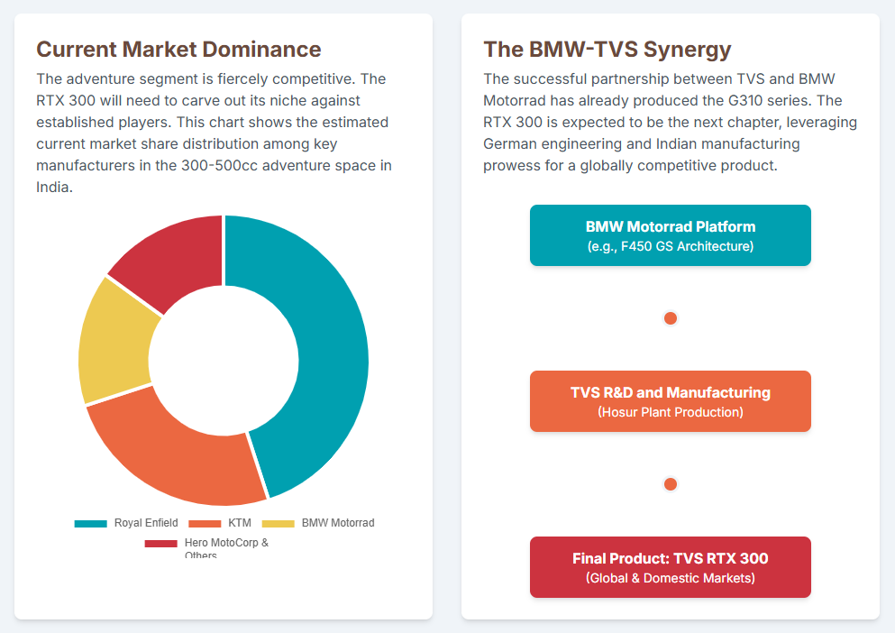Toggle the KTM legend label text
Image resolution: width=895 pixels, height=633 pixels.
[239, 523]
